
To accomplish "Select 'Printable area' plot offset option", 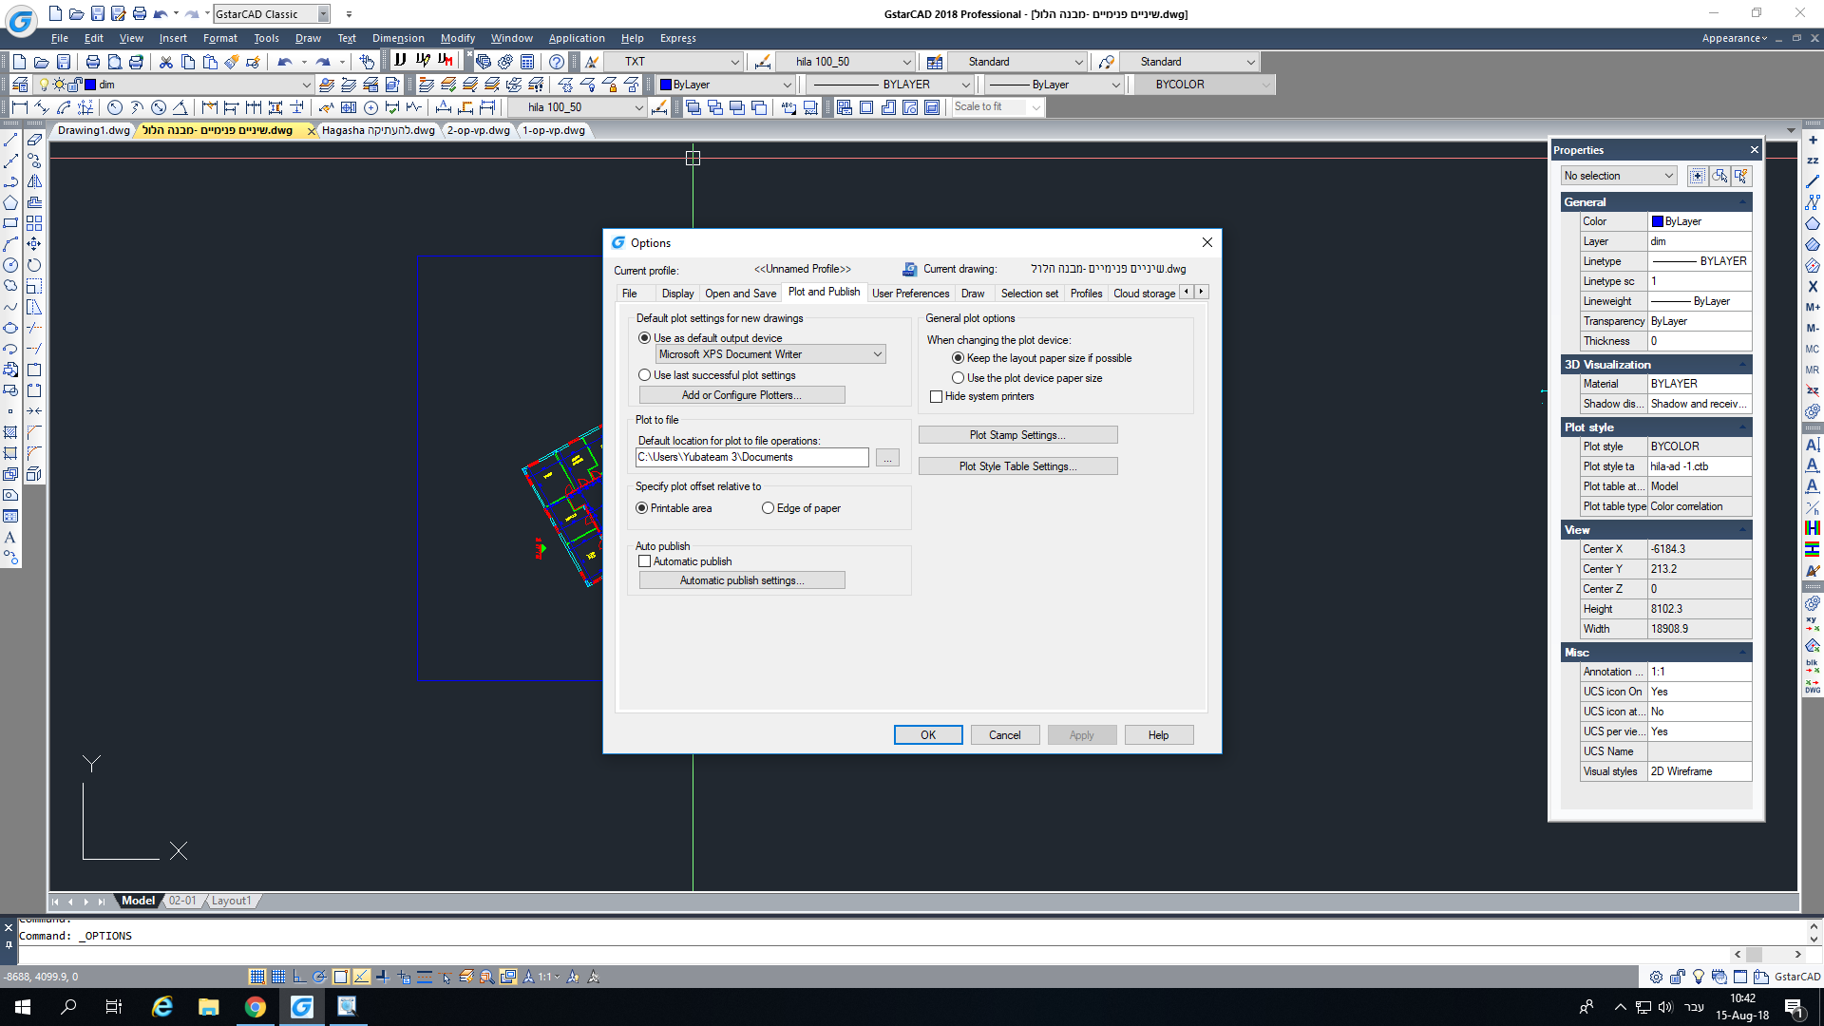I will point(642,508).
